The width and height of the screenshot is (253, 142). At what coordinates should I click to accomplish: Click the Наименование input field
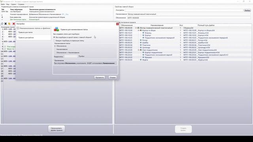tap(189, 14)
